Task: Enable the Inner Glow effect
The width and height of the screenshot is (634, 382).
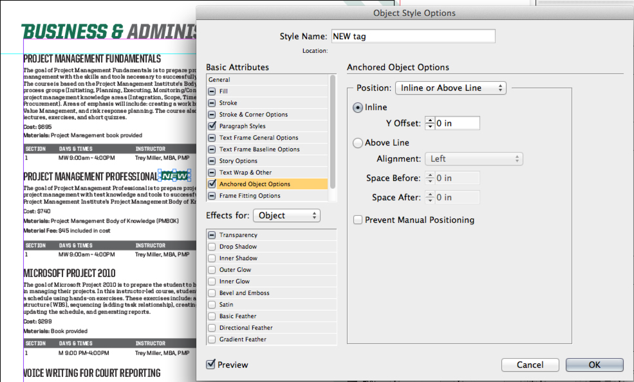Action: pos(212,282)
